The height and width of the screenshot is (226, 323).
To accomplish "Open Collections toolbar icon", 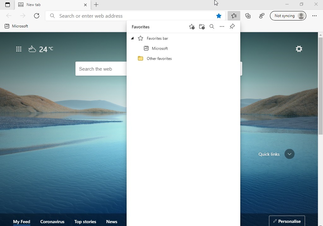I will click(248, 16).
